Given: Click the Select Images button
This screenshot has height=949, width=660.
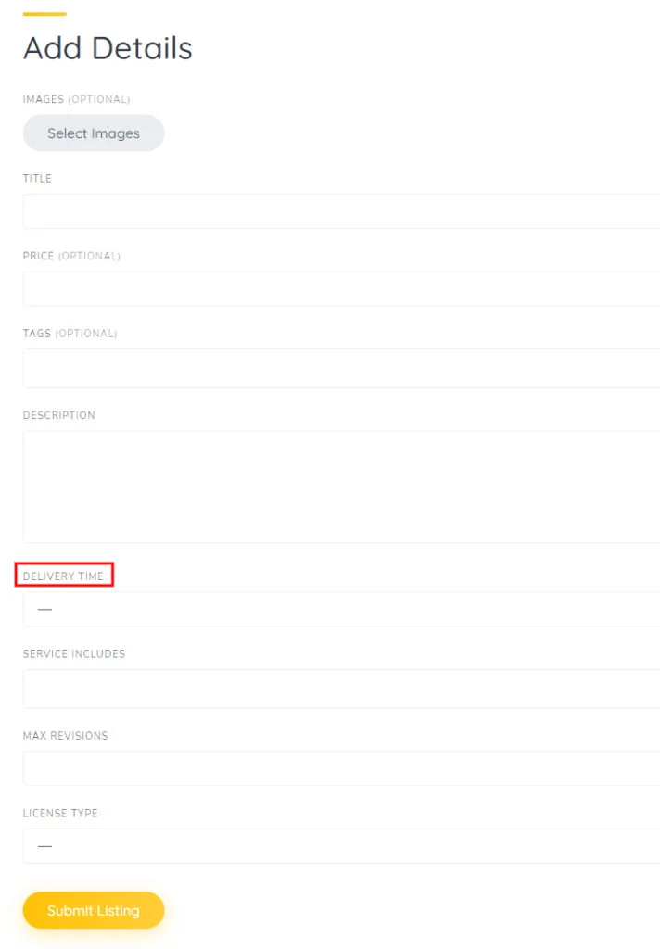Looking at the screenshot, I should coord(93,133).
